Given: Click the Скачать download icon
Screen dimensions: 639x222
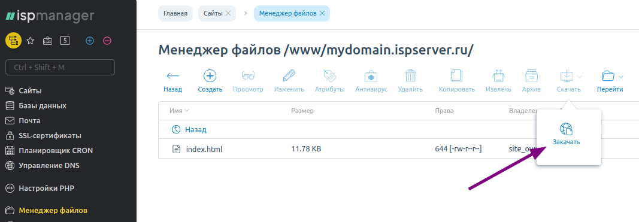Looking at the screenshot, I should pos(567,76).
